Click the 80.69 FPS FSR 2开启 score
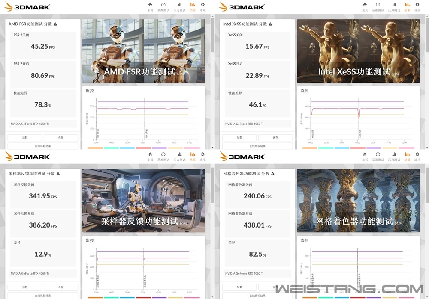The image size is (429, 299). pos(42,76)
